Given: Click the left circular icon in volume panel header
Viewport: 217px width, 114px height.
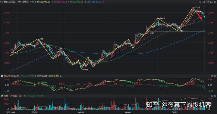Looking at the screenshot, I should click(212, 96).
